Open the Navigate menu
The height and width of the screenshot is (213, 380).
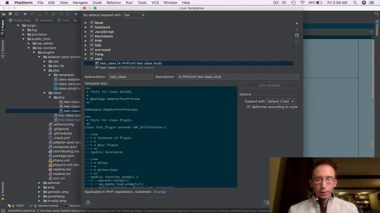(x=80, y=2)
